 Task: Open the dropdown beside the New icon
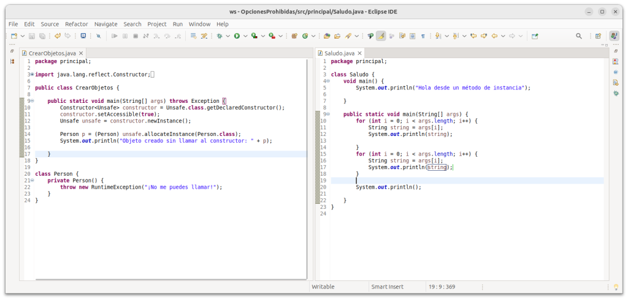pyautogui.click(x=22, y=36)
